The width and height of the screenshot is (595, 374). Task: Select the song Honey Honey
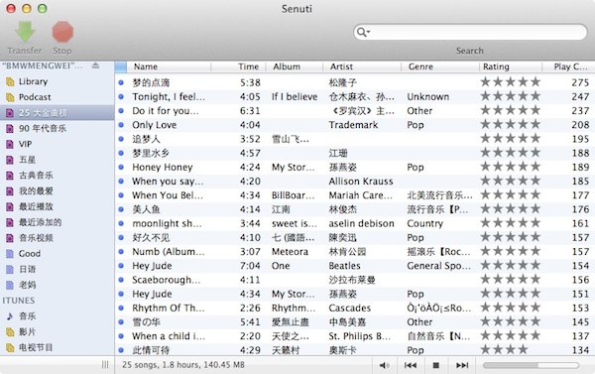tap(163, 167)
